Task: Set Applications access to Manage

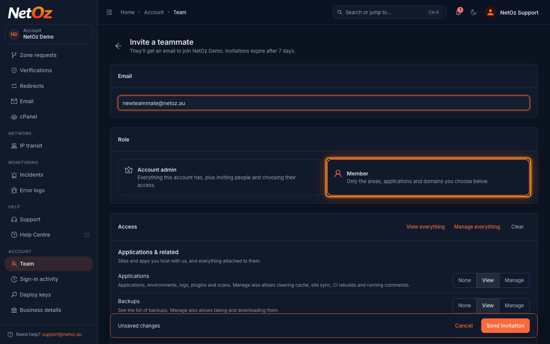Action: point(514,280)
